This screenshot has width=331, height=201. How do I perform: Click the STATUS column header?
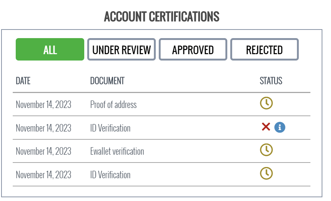271,81
